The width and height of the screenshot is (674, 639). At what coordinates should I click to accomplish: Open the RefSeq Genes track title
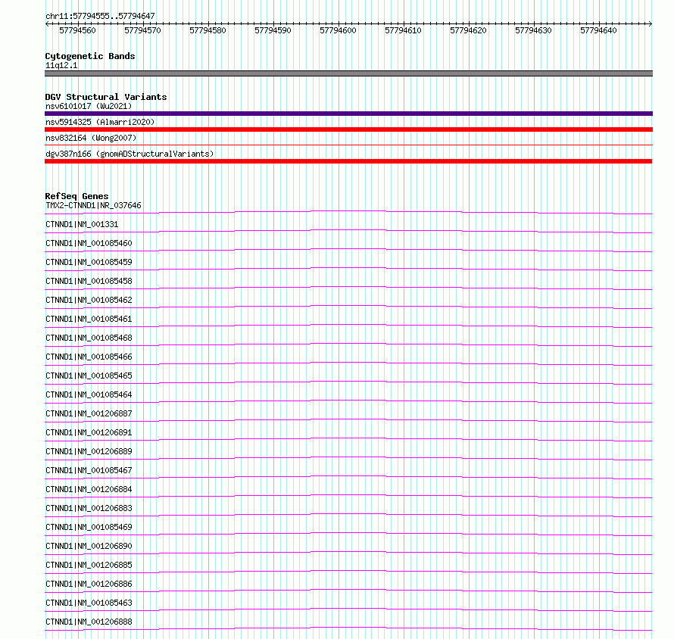[77, 196]
